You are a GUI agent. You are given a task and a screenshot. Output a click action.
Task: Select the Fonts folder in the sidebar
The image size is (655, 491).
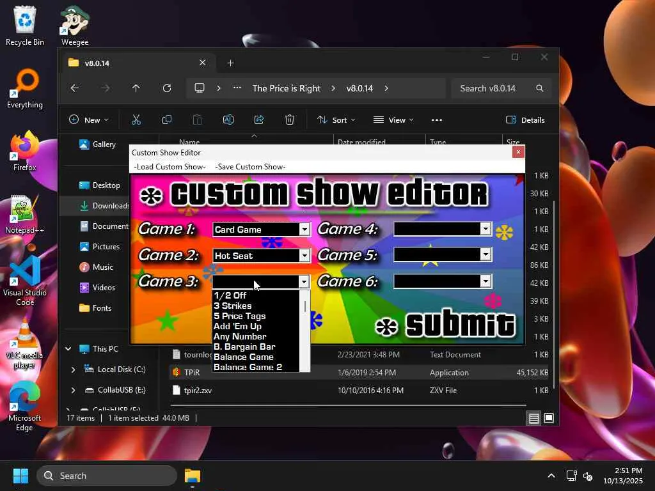tap(96, 308)
